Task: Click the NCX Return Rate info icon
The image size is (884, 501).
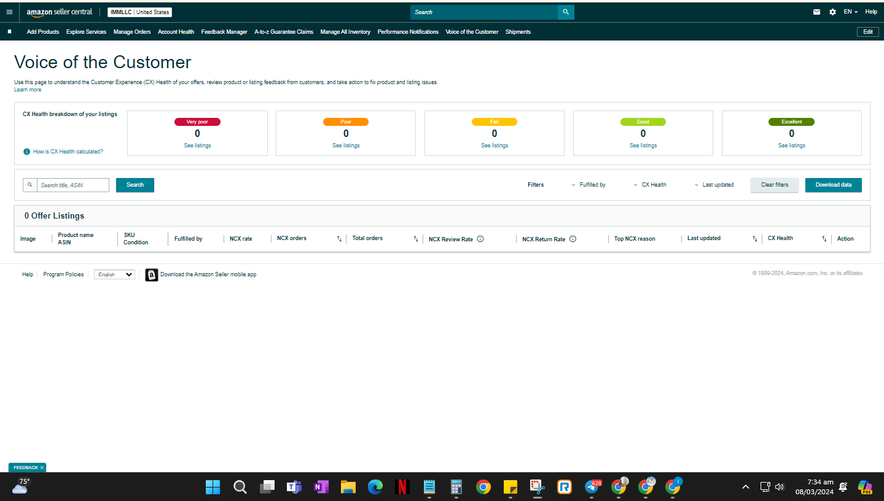Action: (x=573, y=239)
